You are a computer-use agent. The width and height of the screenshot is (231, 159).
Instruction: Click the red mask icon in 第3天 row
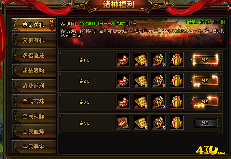123,102
